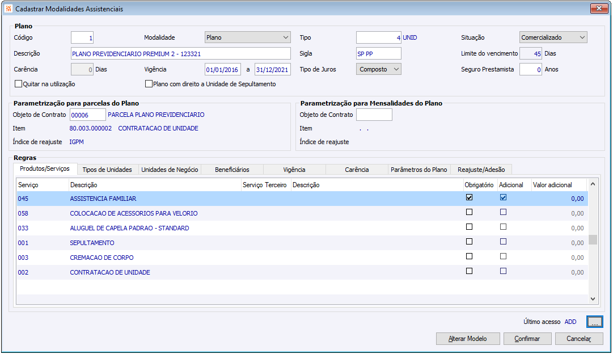Click the Limite do vencimento field
Viewport: 613px width, 354px height.
tap(531, 53)
